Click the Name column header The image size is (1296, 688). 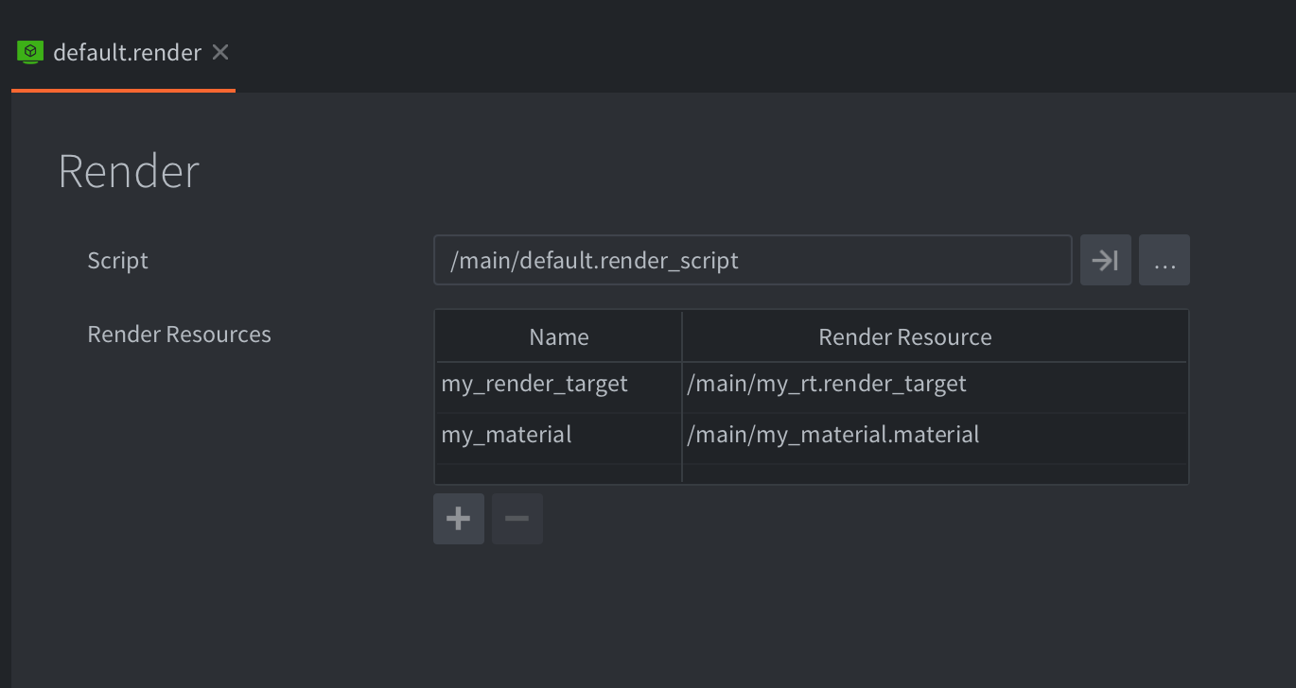click(558, 336)
